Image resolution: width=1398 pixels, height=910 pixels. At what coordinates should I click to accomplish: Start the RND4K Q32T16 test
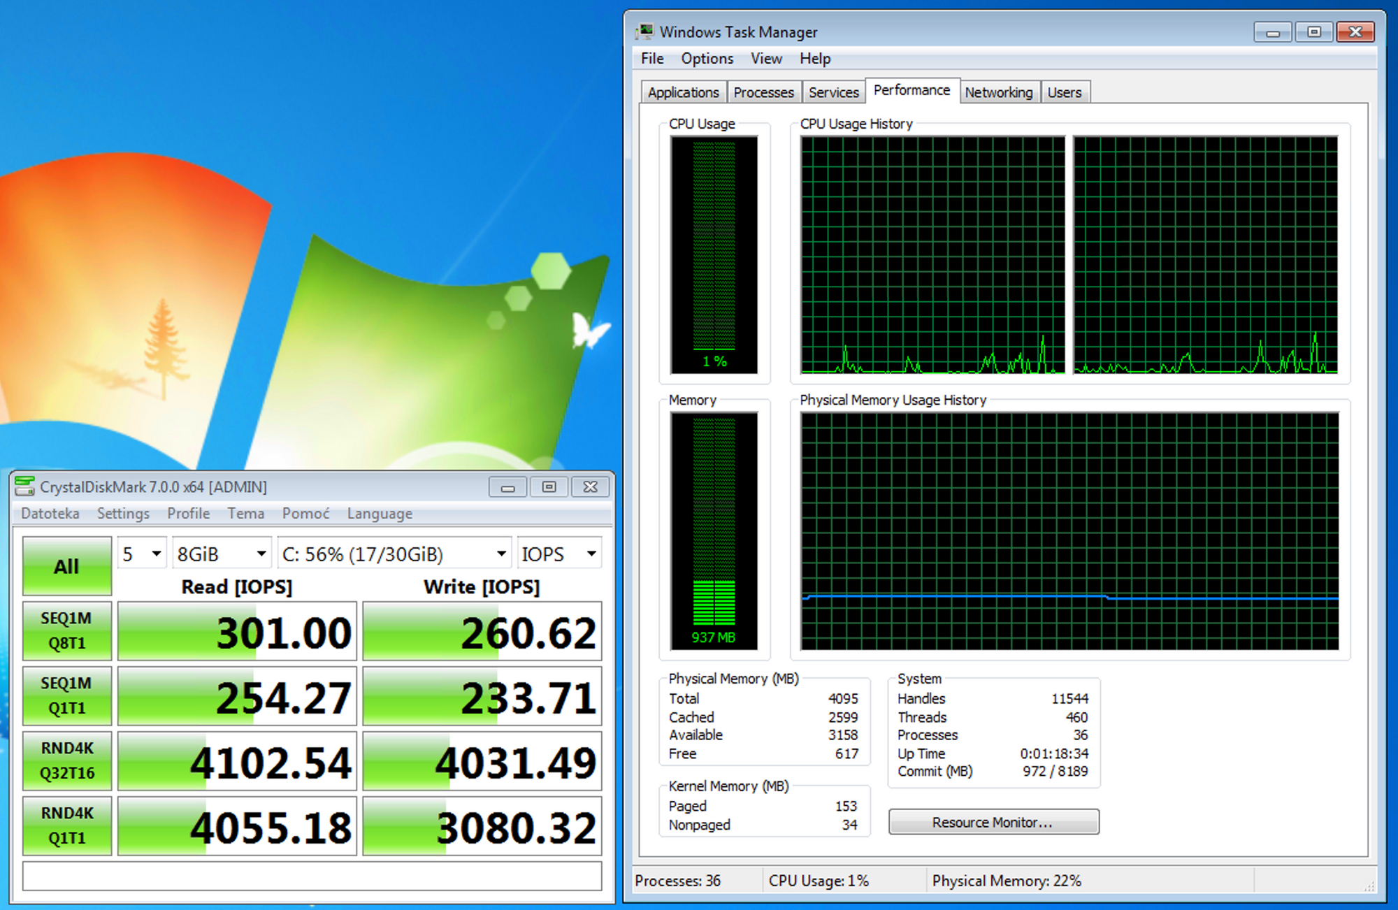[x=67, y=761]
